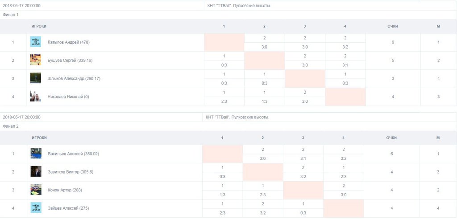Viewport: 457px width, 219px height.
Task: Open Шлыков Александр (290.17) player link
Action: pyautogui.click(x=72, y=78)
